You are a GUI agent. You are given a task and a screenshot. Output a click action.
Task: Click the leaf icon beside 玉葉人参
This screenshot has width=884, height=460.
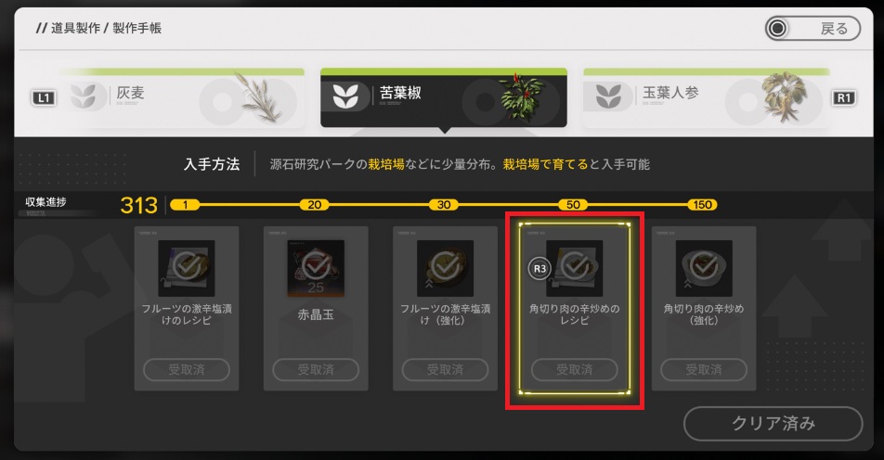coord(609,96)
